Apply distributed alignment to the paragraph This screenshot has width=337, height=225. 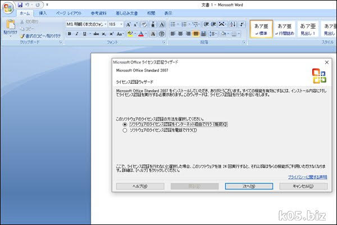[203, 34]
